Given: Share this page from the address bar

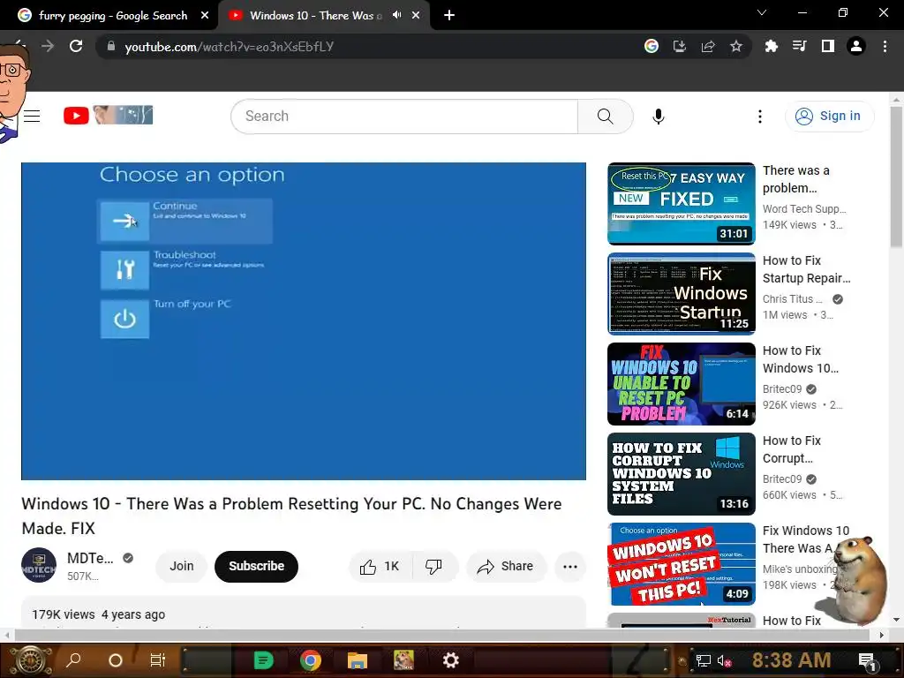Looking at the screenshot, I should (x=708, y=46).
